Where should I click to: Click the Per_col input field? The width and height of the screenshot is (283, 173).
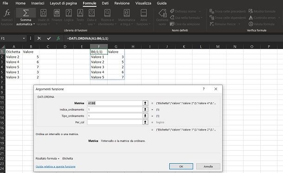click(115, 122)
